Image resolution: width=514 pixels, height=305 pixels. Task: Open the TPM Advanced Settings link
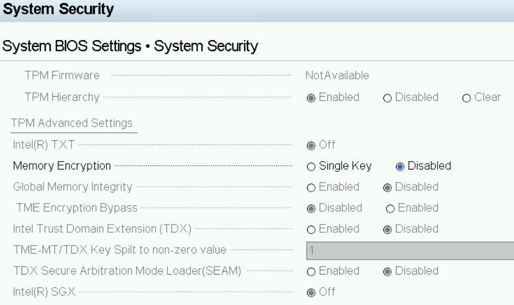[72, 124]
